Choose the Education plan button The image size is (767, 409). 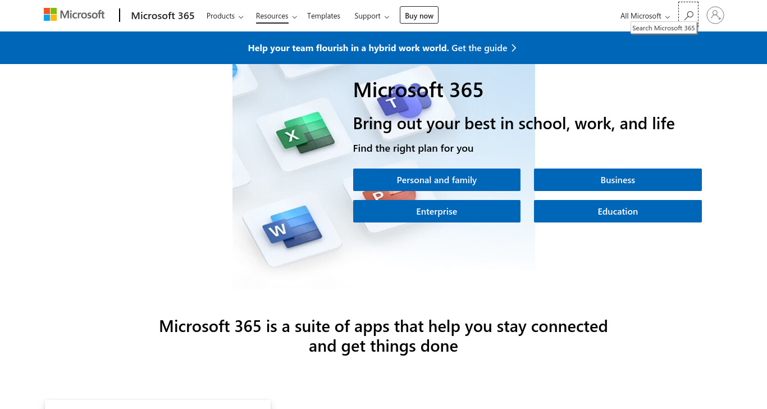[x=618, y=211]
